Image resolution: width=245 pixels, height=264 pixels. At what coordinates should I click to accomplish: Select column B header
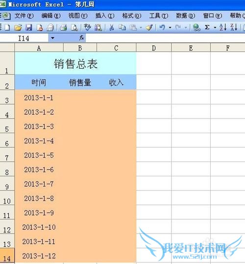80,48
